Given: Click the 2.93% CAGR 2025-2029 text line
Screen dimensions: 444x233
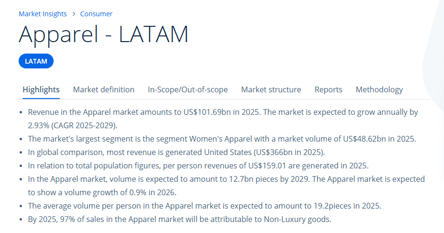Looking at the screenshot, I should pos(72,126).
